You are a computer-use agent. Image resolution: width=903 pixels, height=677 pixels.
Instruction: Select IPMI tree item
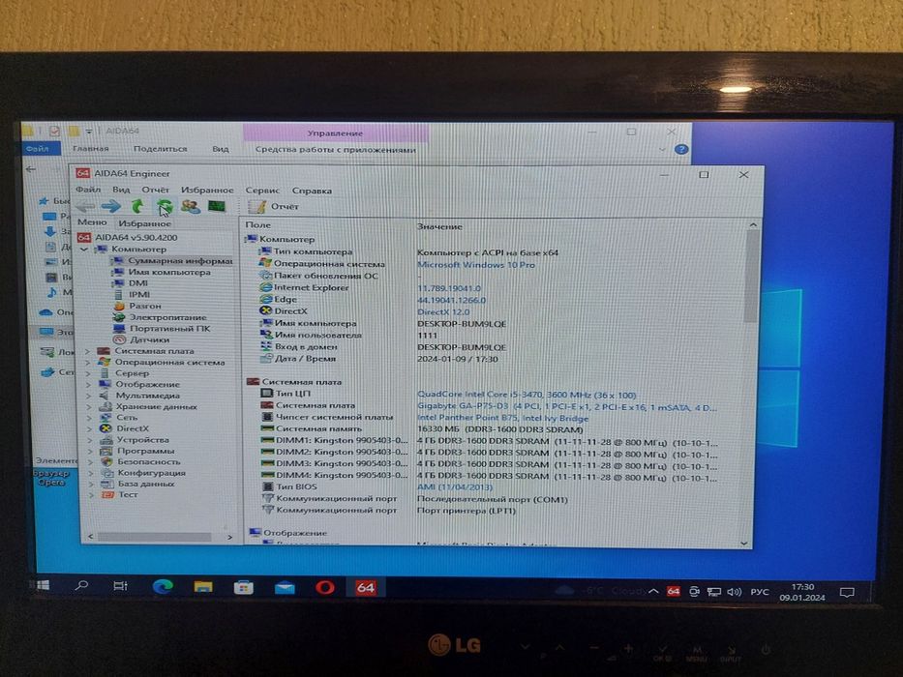[139, 294]
